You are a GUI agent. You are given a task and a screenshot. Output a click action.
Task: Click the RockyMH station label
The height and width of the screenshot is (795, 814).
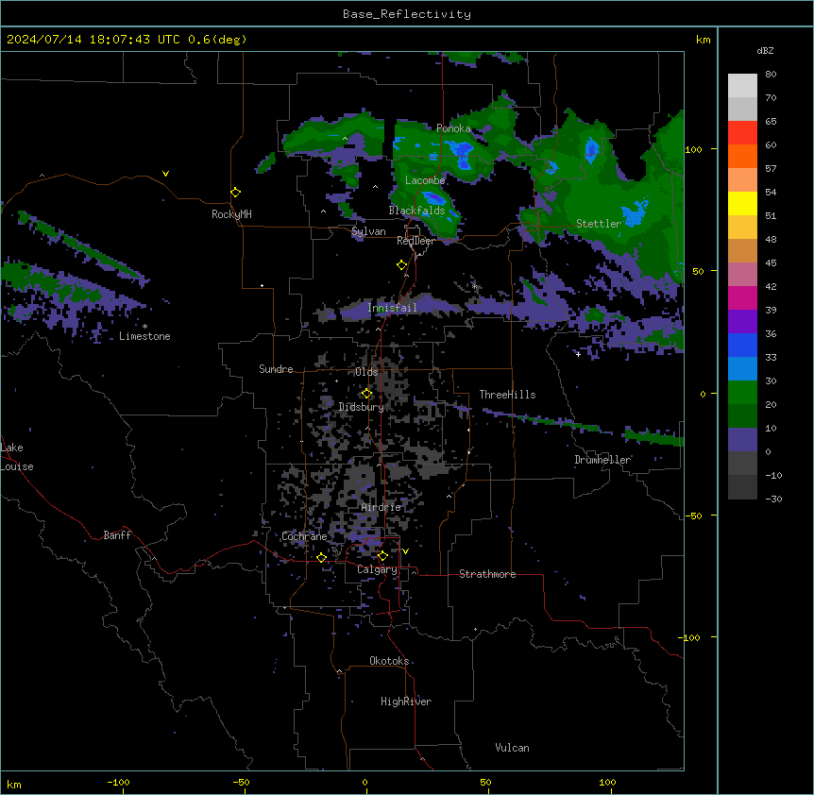coord(231,214)
